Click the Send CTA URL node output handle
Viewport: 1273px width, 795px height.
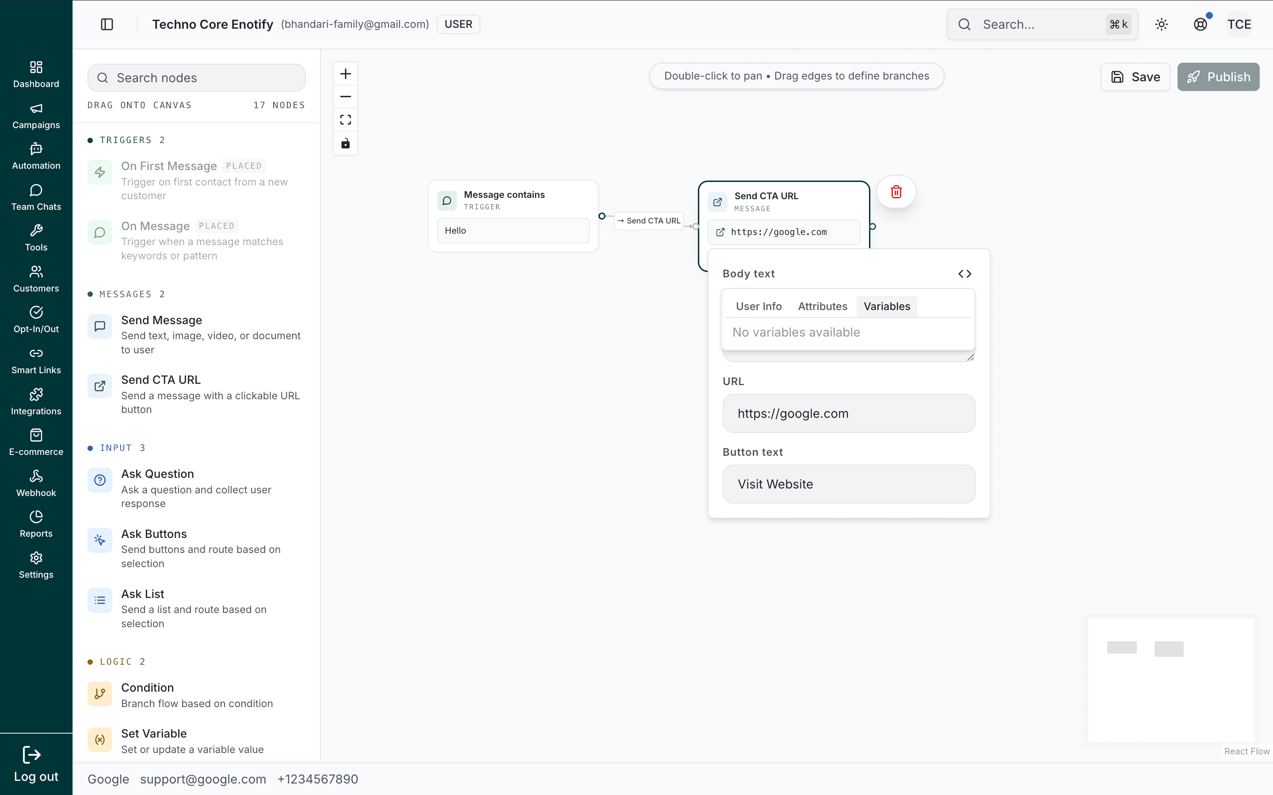pos(873,227)
